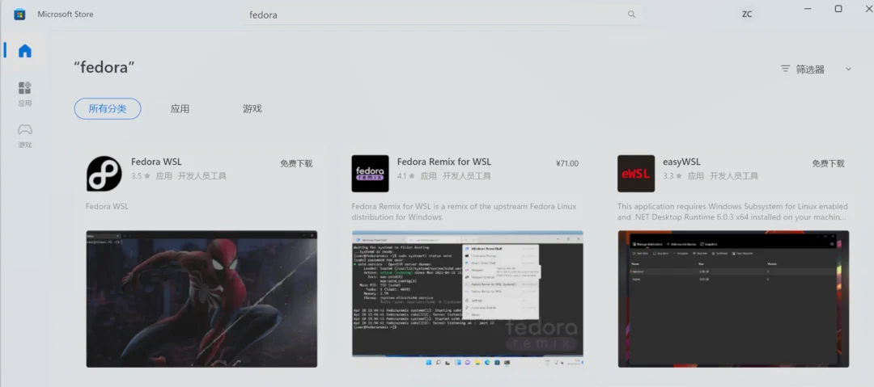Open the easyWSL dark screenshot thumbnail

click(733, 299)
